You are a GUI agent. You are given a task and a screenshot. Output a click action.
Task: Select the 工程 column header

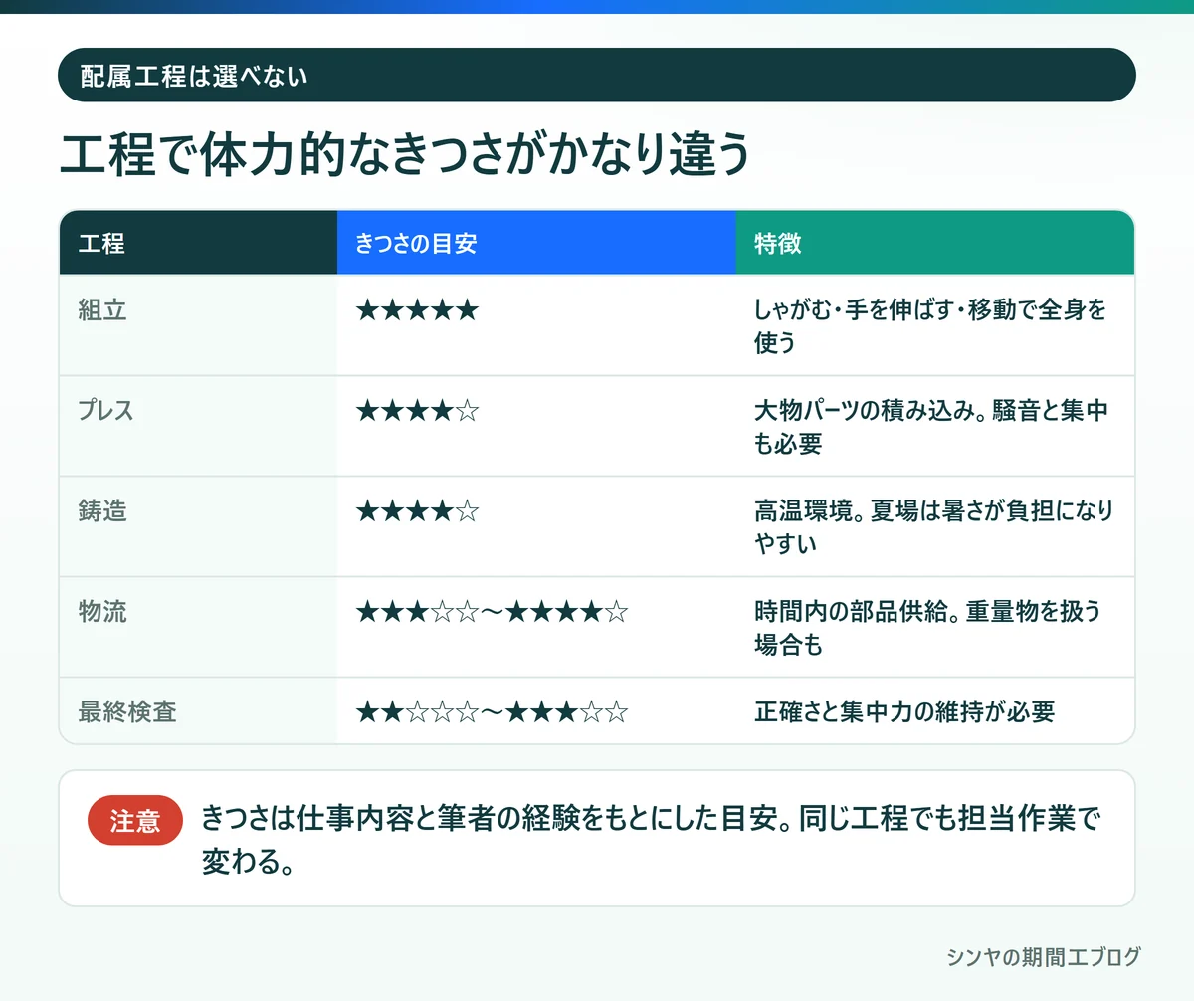(198, 243)
